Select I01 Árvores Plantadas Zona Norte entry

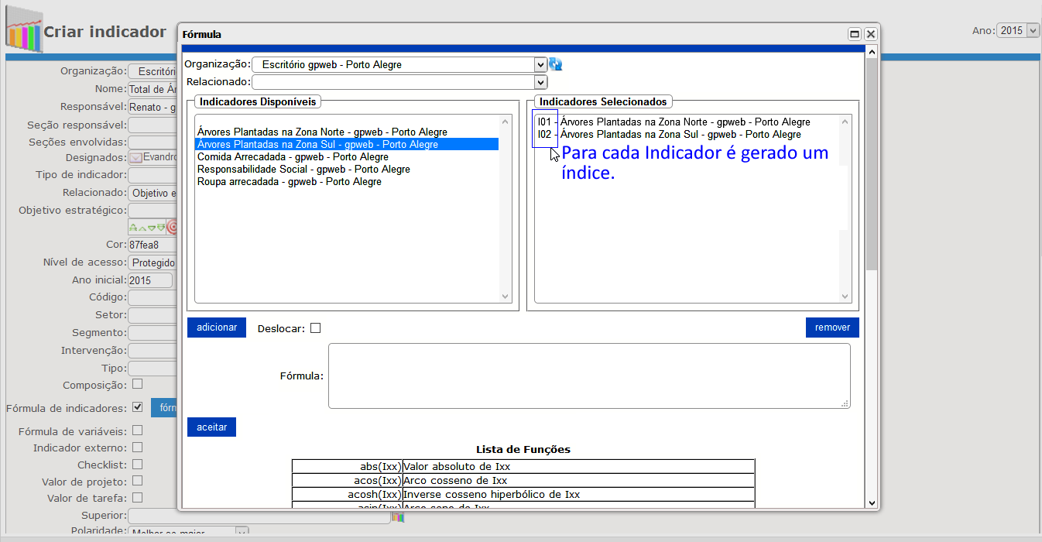pos(674,122)
